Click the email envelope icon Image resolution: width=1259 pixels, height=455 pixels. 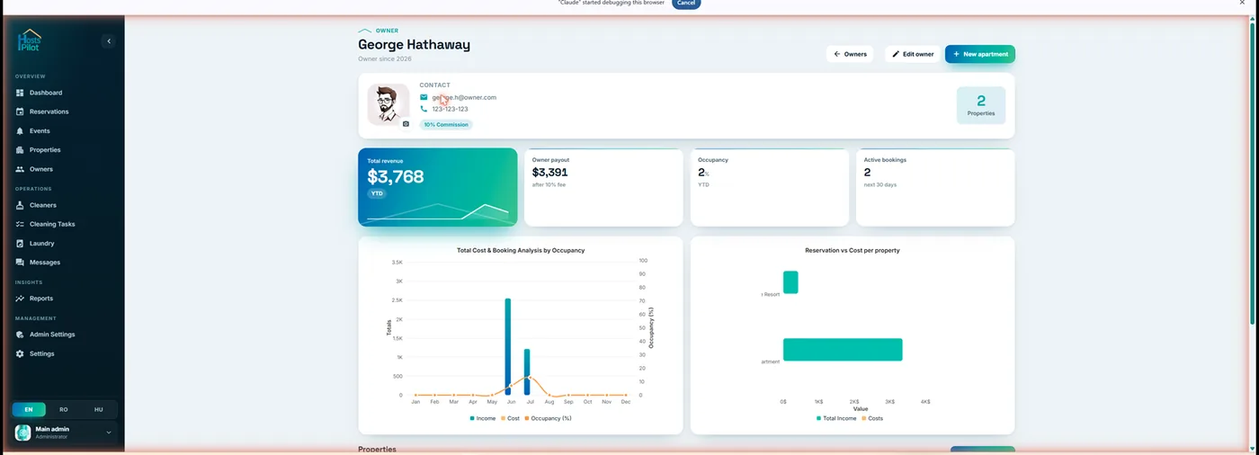[x=424, y=97]
